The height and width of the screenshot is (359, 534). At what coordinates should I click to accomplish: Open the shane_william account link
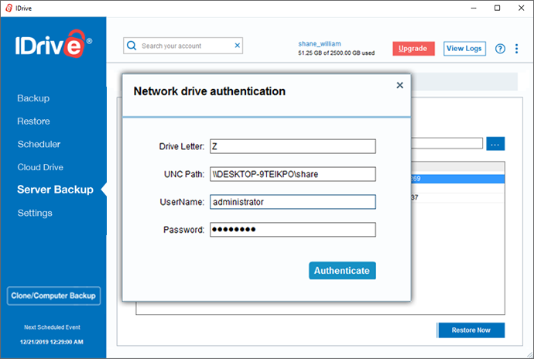pos(320,43)
